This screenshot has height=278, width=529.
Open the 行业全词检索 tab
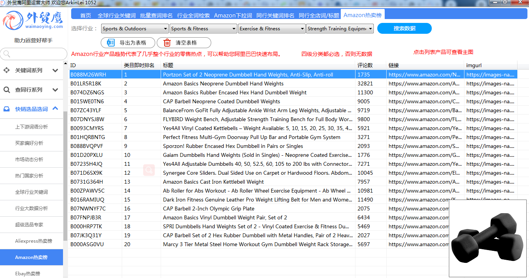tap(193, 16)
